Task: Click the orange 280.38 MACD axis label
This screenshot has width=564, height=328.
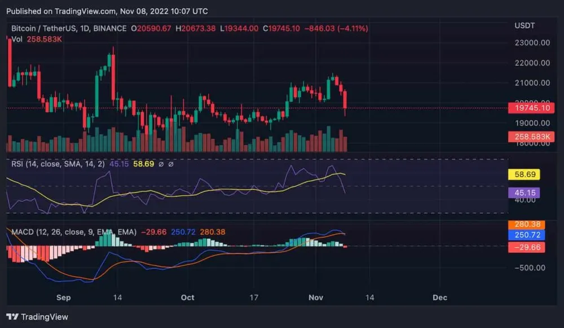Action: (x=525, y=225)
